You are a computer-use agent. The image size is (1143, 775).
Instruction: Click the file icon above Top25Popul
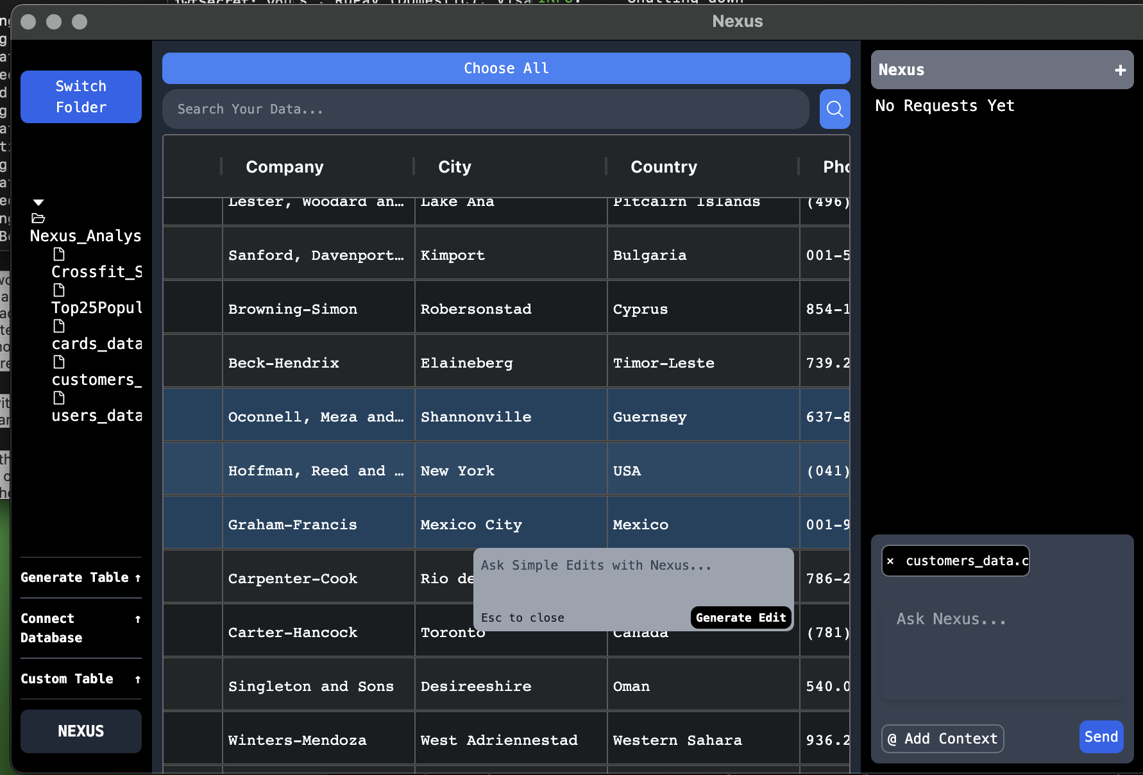[x=59, y=290]
